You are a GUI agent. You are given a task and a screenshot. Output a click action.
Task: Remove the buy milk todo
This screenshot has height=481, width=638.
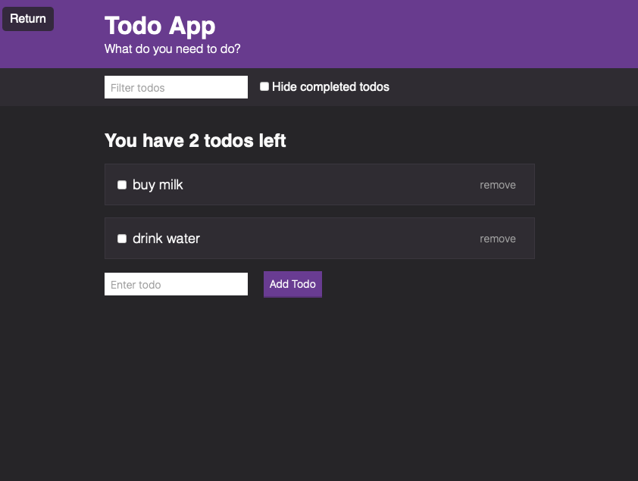coord(498,185)
